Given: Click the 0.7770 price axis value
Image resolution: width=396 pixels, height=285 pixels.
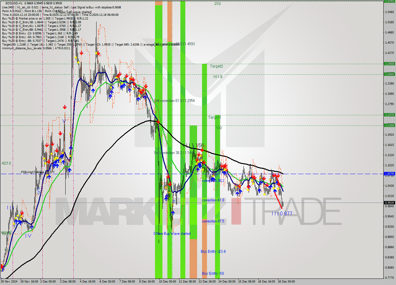Looking at the screenshot, I should tap(389, 278).
